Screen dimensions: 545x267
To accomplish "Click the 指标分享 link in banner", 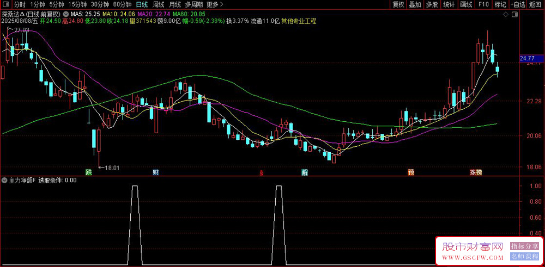I will [524, 246].
